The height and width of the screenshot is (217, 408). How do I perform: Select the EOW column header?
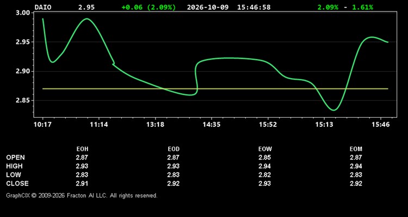click(x=265, y=149)
